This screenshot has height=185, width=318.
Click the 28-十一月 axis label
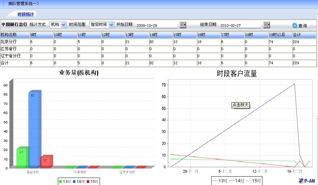click(190, 171)
